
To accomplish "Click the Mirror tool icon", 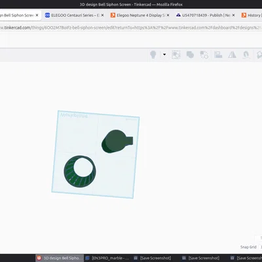I will (x=232, y=54).
